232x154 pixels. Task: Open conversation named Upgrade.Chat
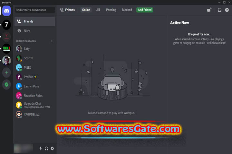coord(35,105)
